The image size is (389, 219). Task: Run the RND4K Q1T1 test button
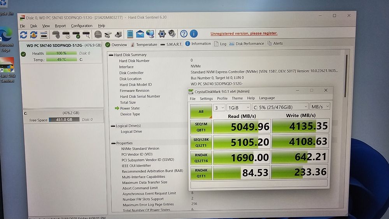pyautogui.click(x=201, y=173)
